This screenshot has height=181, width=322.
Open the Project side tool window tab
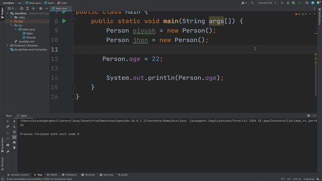[2, 13]
